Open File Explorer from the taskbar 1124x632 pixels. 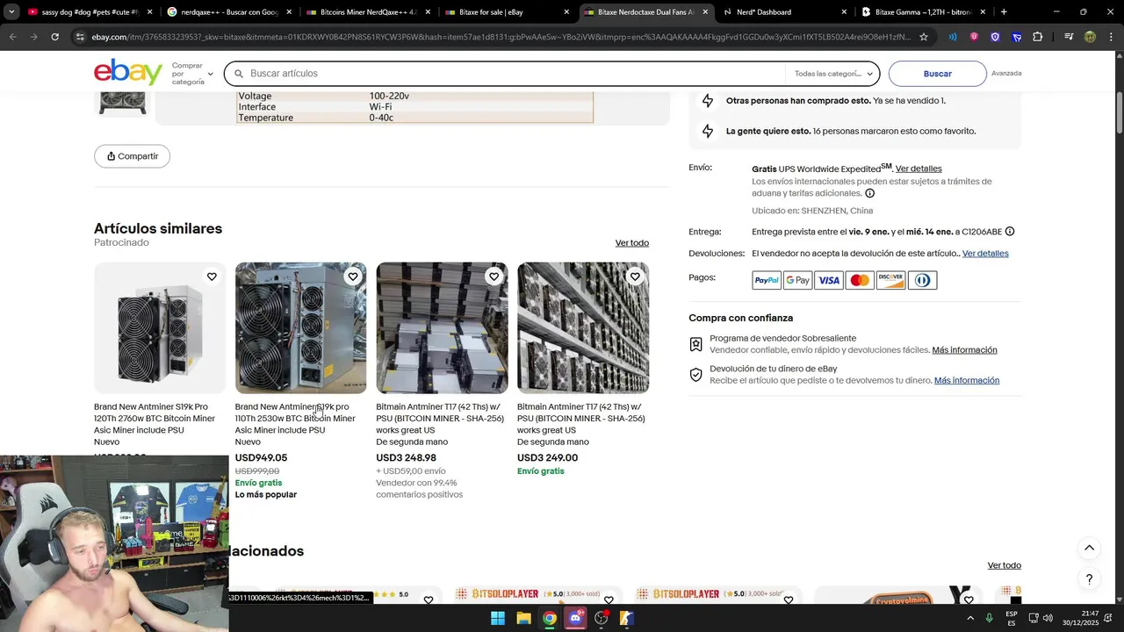(x=523, y=618)
